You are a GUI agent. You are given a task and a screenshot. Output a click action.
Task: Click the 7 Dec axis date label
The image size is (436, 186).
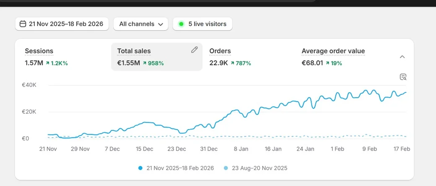coord(112,149)
